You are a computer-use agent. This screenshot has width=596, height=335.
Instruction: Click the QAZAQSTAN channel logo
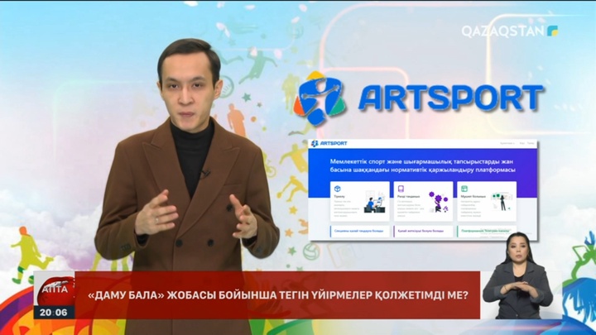[x=510, y=31]
